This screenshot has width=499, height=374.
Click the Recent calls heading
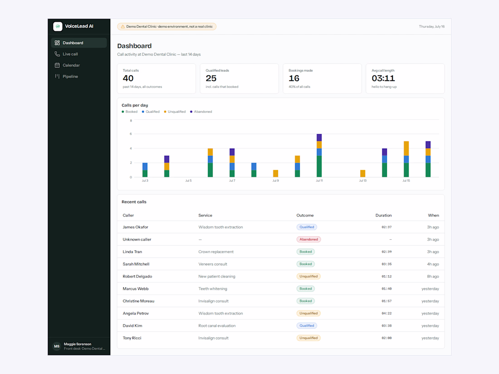pyautogui.click(x=134, y=202)
